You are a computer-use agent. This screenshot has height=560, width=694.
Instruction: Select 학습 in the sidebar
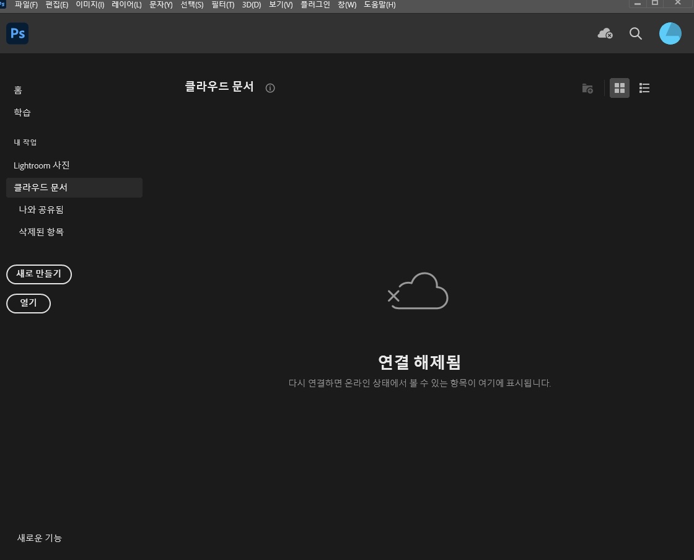pyautogui.click(x=22, y=113)
